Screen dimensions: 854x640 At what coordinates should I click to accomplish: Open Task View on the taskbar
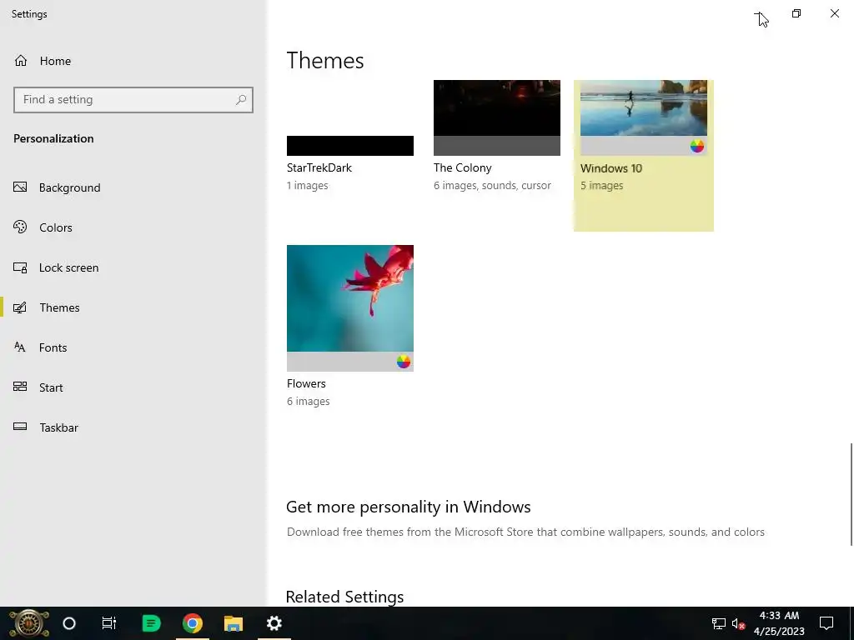(109, 623)
